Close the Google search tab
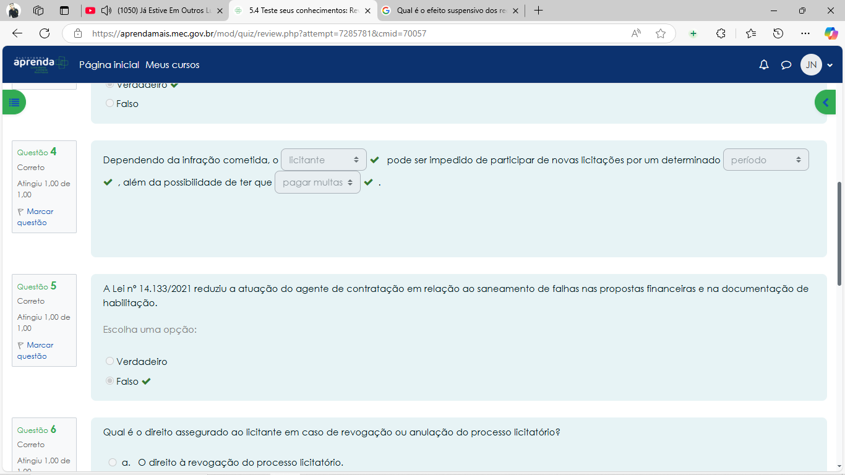845x475 pixels. coord(515,11)
